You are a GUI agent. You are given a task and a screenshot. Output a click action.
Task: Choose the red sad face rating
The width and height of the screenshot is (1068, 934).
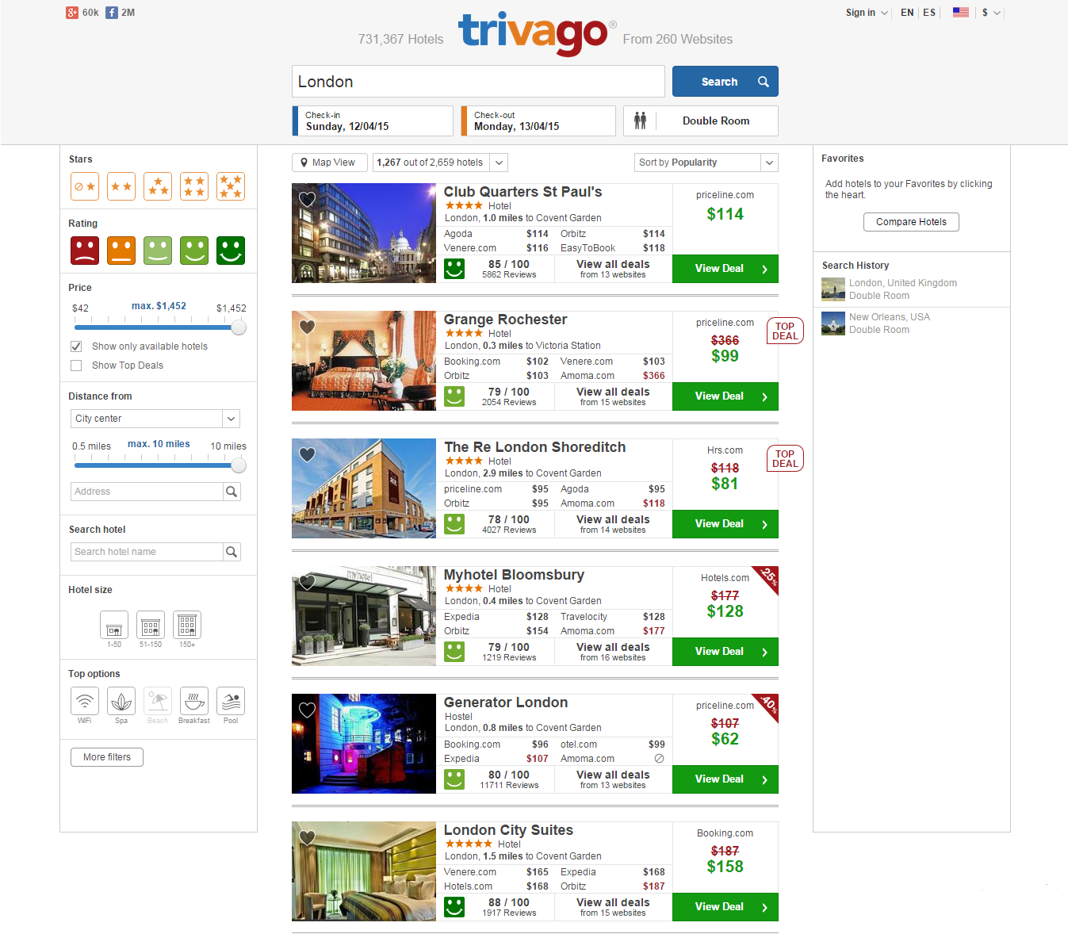coord(85,251)
